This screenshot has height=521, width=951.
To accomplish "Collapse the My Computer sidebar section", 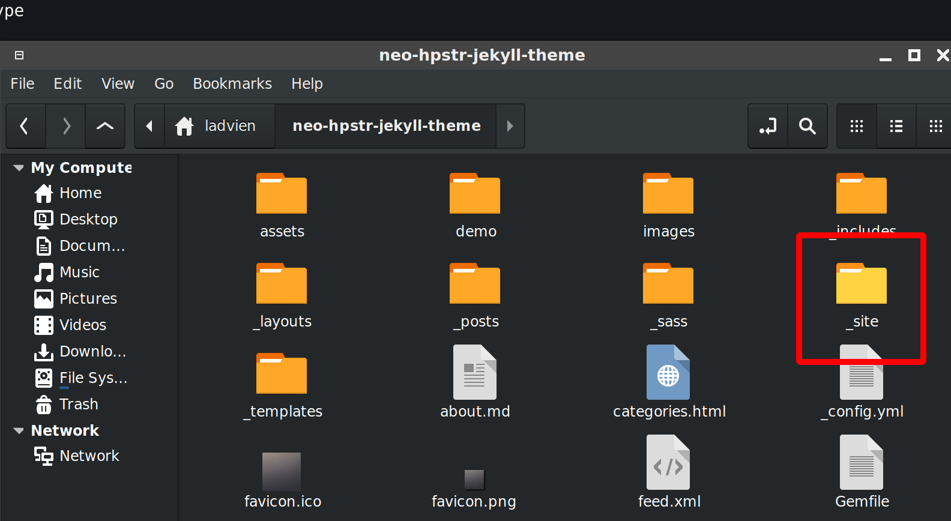I will pyautogui.click(x=19, y=167).
